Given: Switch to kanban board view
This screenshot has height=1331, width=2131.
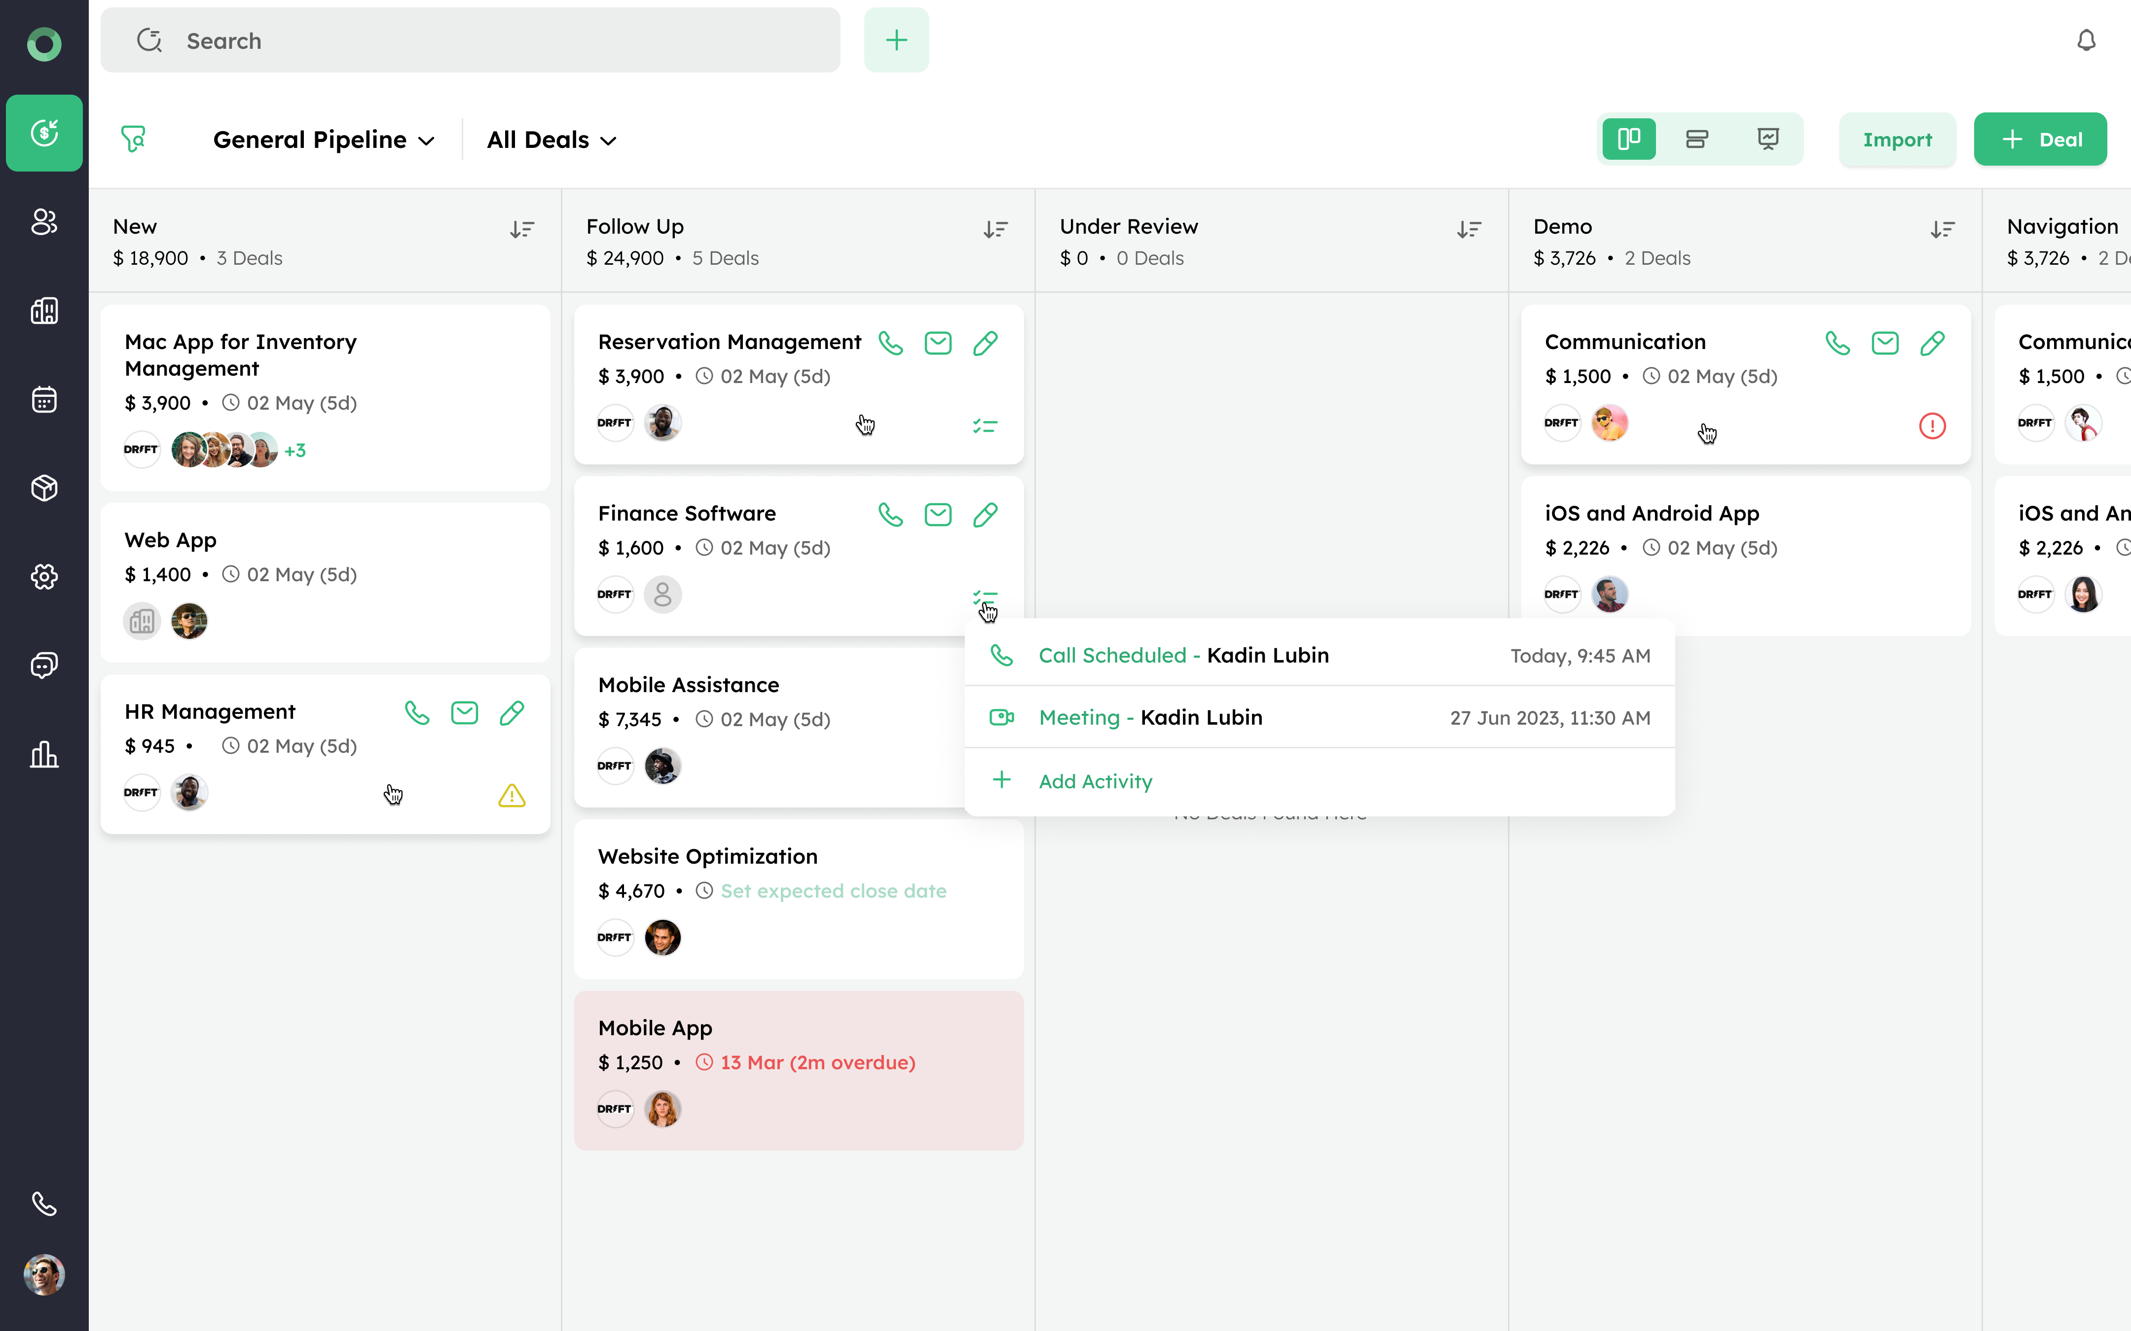Looking at the screenshot, I should tap(1628, 139).
